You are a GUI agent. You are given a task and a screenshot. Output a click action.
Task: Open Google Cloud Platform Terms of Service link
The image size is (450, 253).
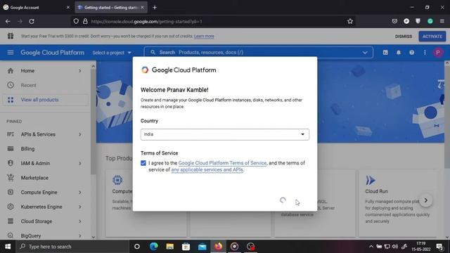pyautogui.click(x=222, y=163)
